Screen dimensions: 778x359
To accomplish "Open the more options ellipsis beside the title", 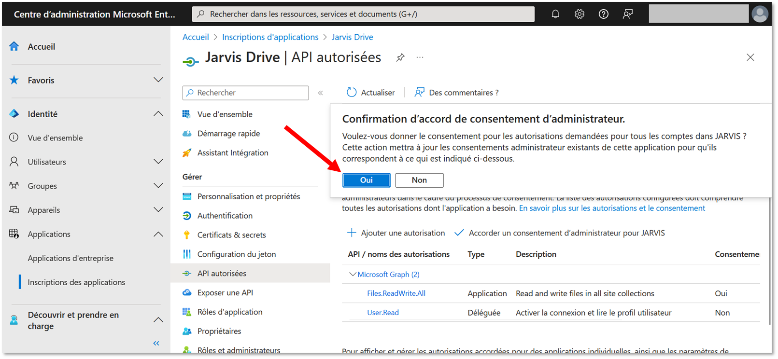I will (420, 57).
